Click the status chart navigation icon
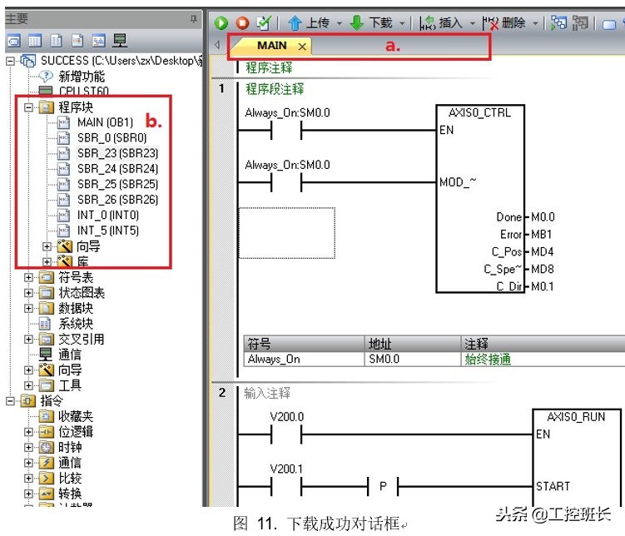 [x=57, y=41]
